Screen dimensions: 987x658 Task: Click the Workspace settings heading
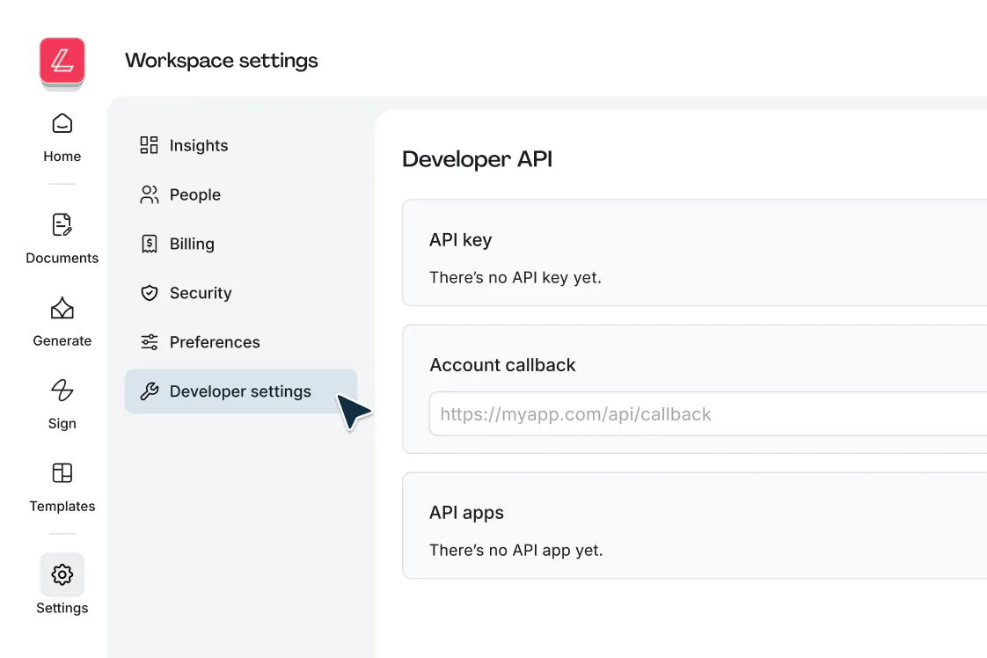(222, 61)
